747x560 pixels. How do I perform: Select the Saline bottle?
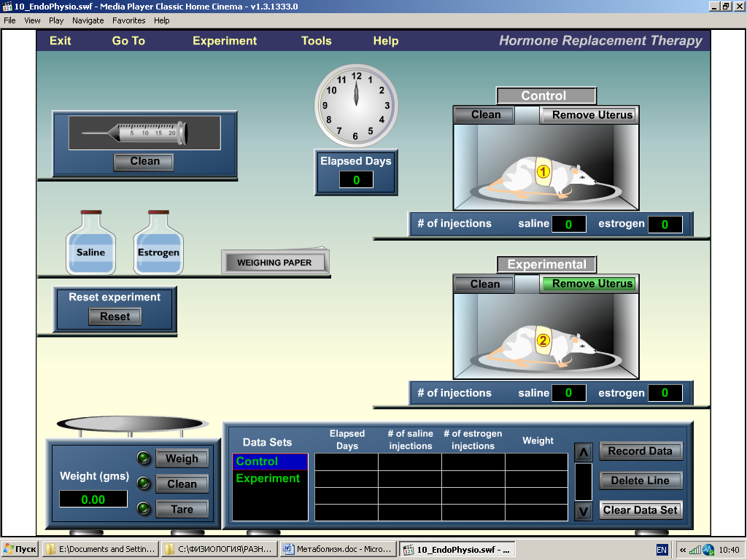click(91, 245)
